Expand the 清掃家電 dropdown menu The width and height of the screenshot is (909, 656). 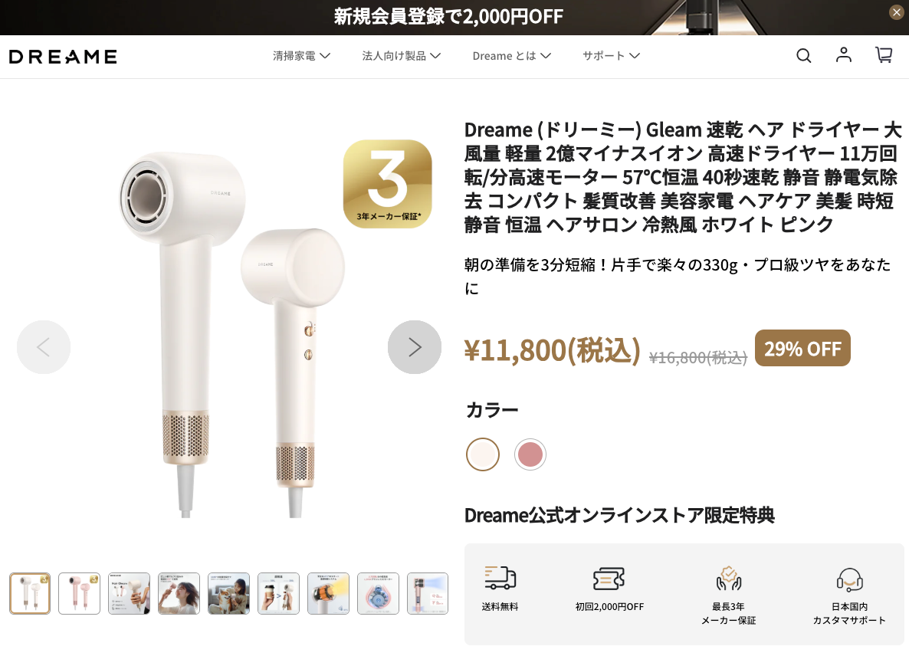(301, 56)
